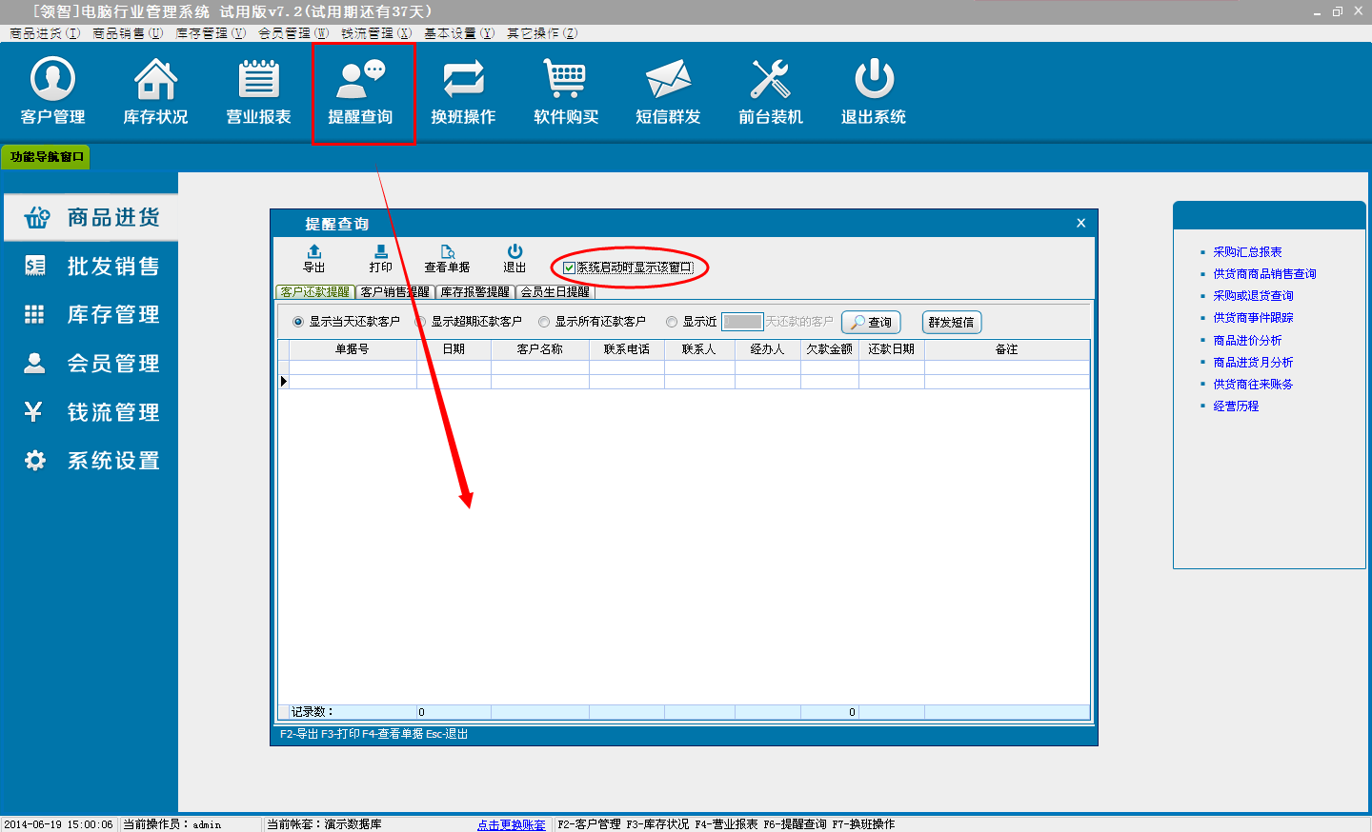Select 显示所有还款客户 radio option
Screen dimensions: 1372x832
click(x=544, y=322)
